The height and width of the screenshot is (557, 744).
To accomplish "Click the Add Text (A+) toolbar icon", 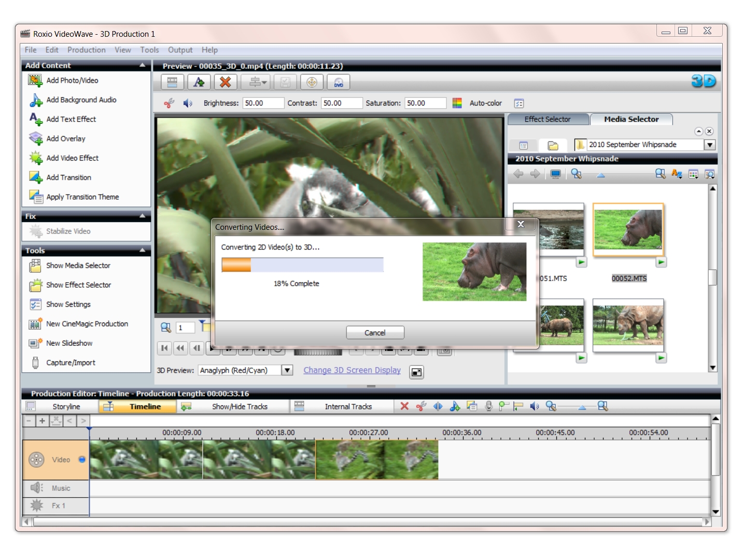I will point(199,82).
